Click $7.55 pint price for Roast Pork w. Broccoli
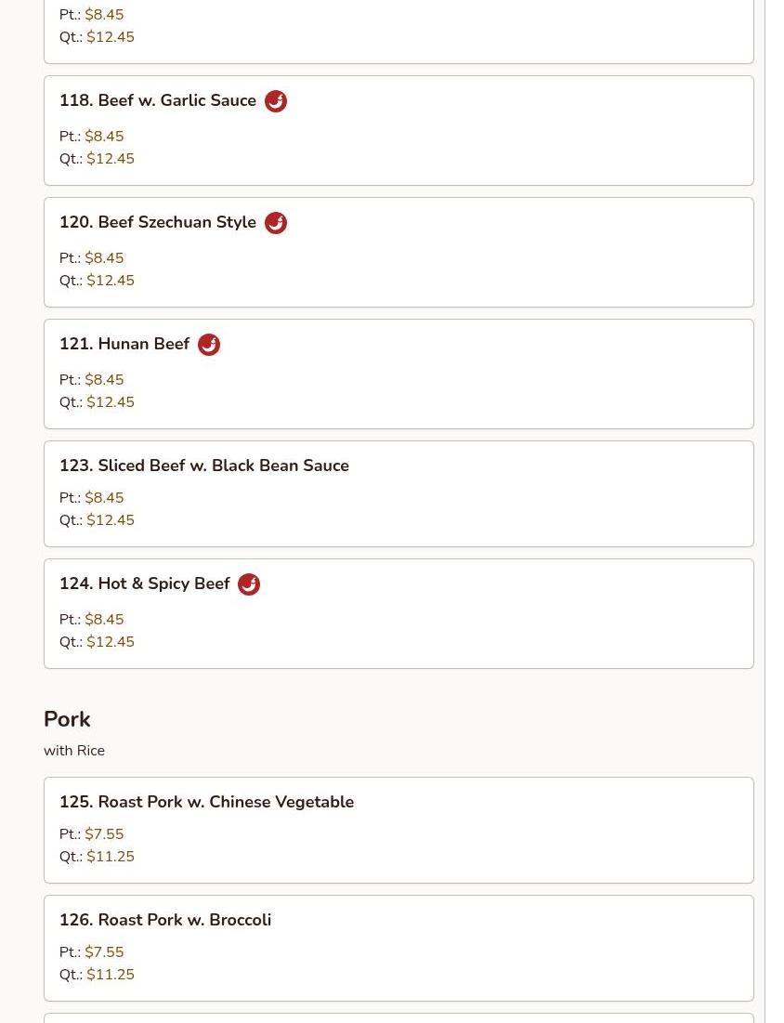The height and width of the screenshot is (1023, 784). point(104,952)
